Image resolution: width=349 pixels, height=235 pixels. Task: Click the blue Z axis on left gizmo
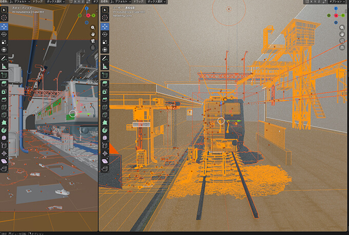pos(86,9)
